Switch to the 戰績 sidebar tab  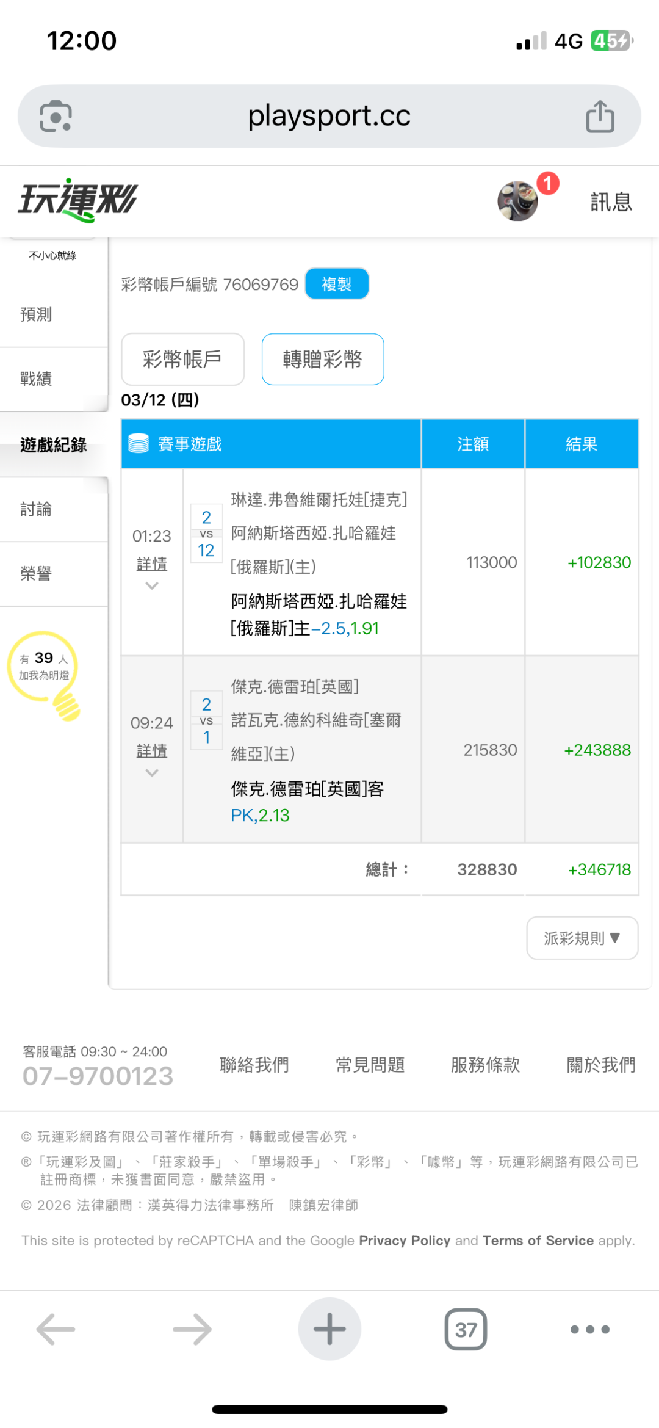point(37,379)
